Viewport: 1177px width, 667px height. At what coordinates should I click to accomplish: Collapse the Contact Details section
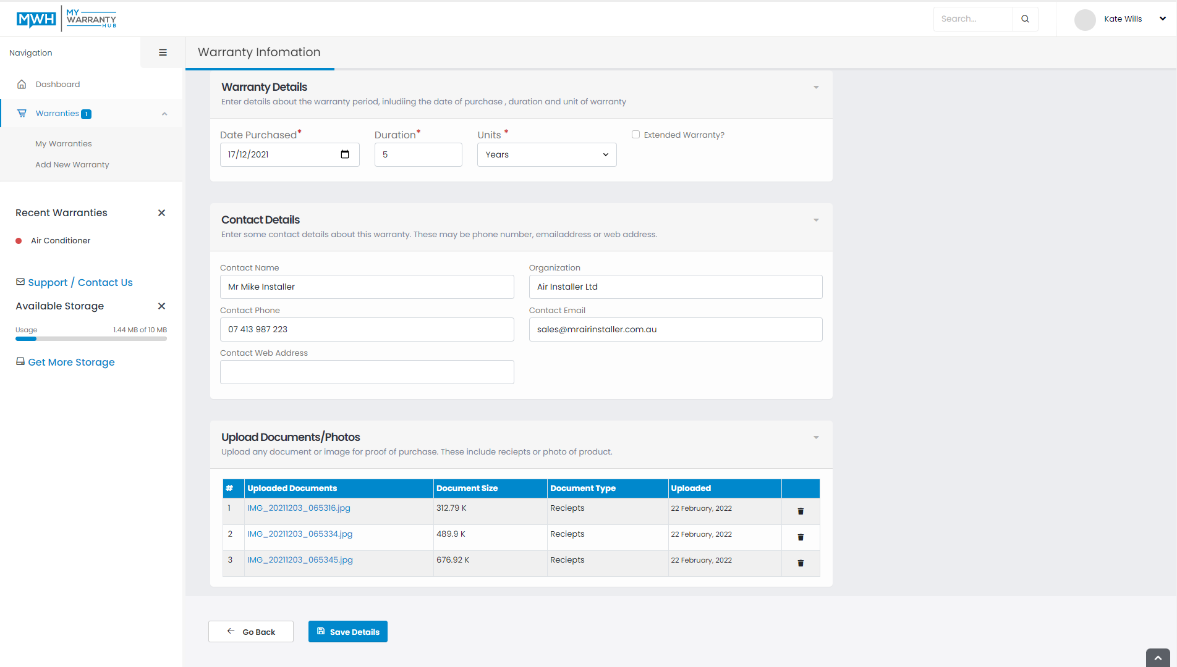816,220
